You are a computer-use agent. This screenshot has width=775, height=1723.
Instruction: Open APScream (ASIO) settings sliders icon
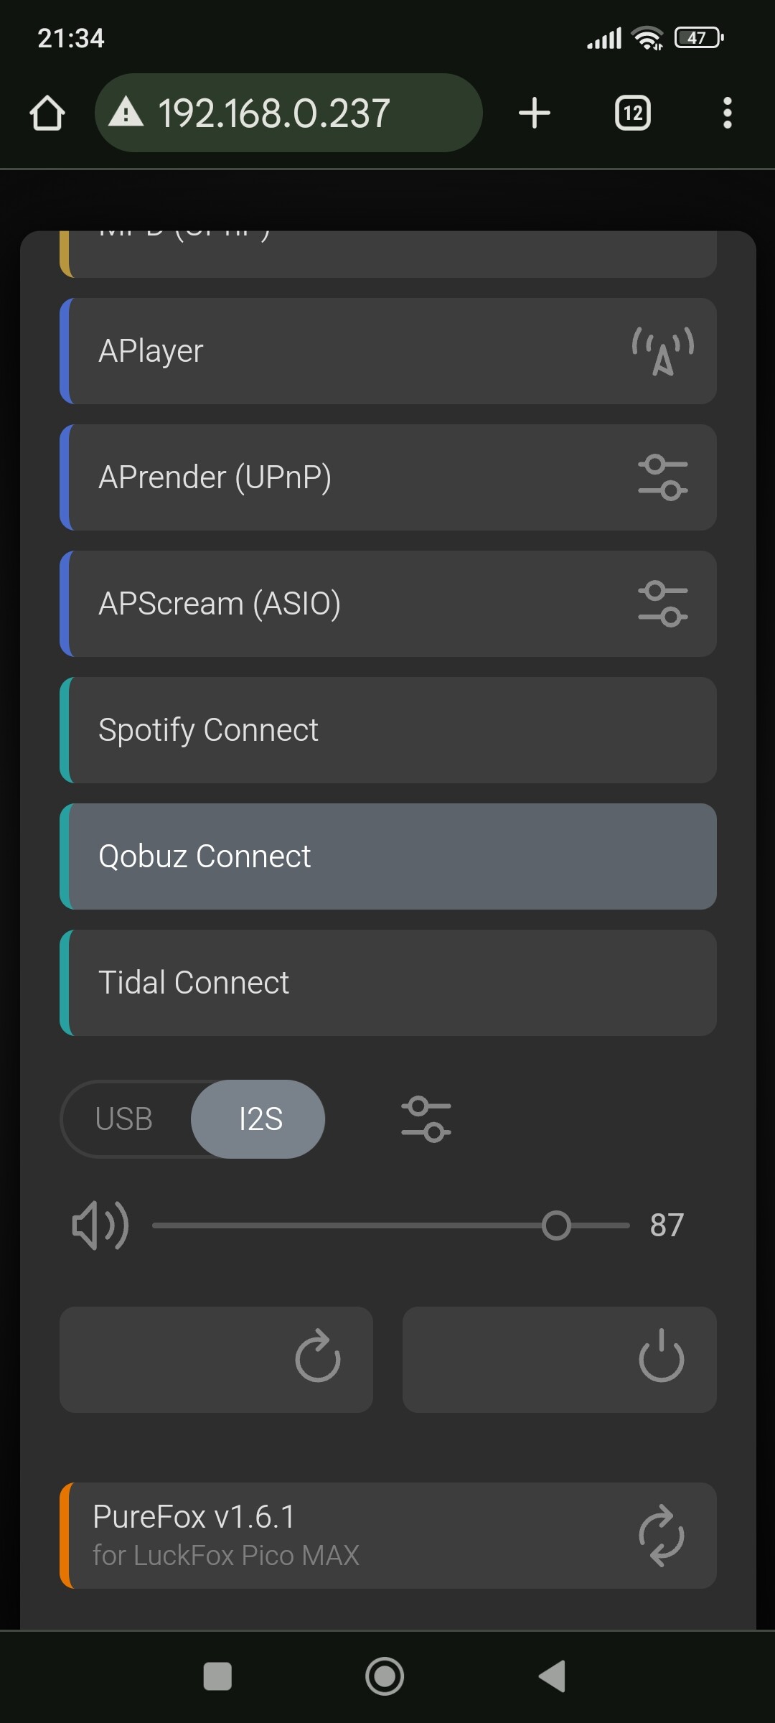pos(662,604)
